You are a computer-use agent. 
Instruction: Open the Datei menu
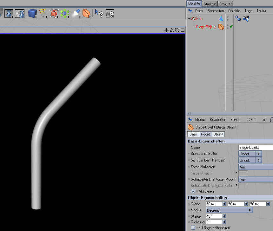tap(199, 11)
